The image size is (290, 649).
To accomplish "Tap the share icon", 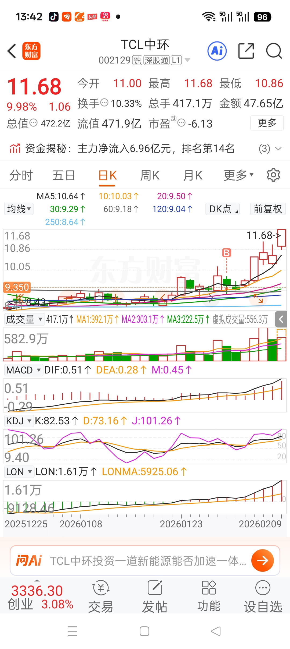I will [x=246, y=51].
